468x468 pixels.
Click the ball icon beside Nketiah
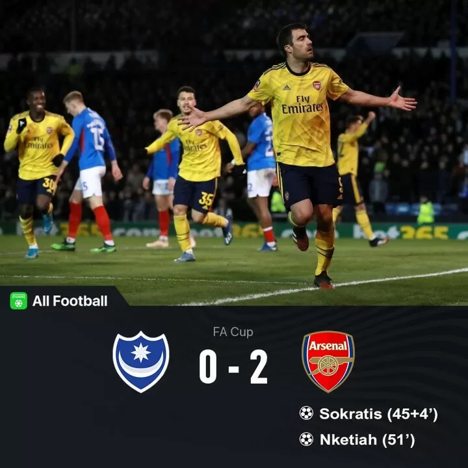point(306,439)
